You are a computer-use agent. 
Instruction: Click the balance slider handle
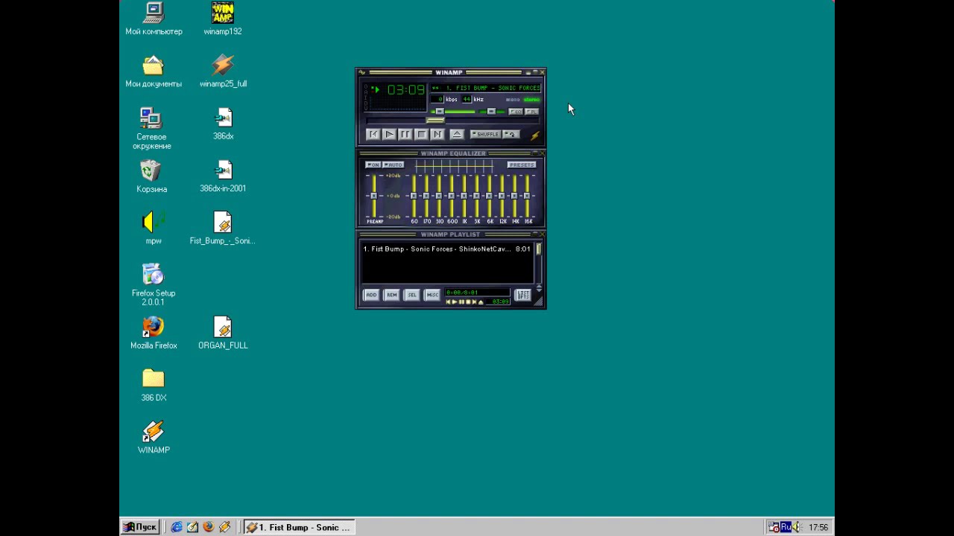point(490,112)
